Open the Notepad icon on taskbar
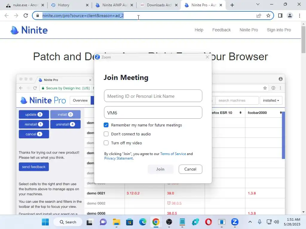The height and width of the screenshot is (229, 306). click(182, 222)
